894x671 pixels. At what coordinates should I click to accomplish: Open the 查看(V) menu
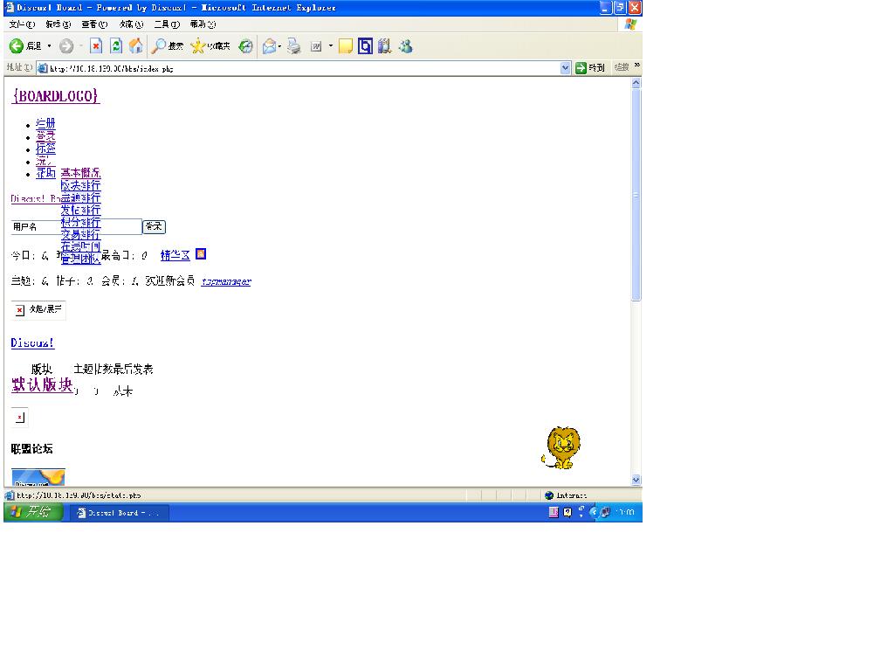[x=94, y=24]
